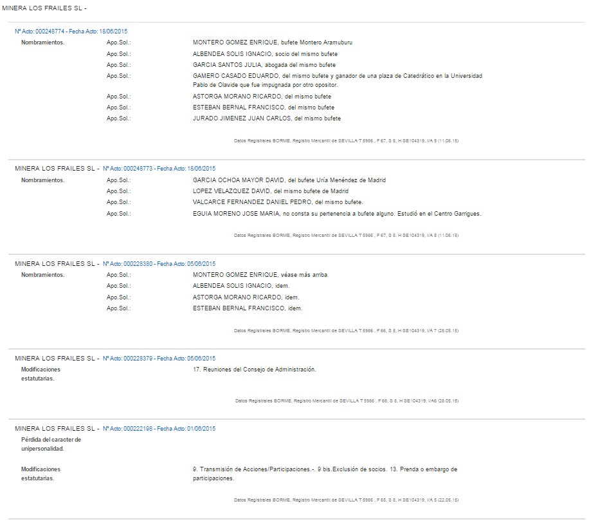Click the top 'MINERA LOS FRAILES SL -' heading
The image size is (591, 526).
(x=44, y=8)
